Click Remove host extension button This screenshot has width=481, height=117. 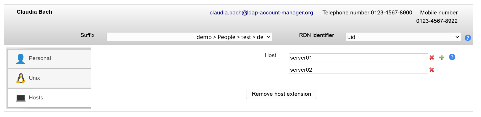[281, 94]
